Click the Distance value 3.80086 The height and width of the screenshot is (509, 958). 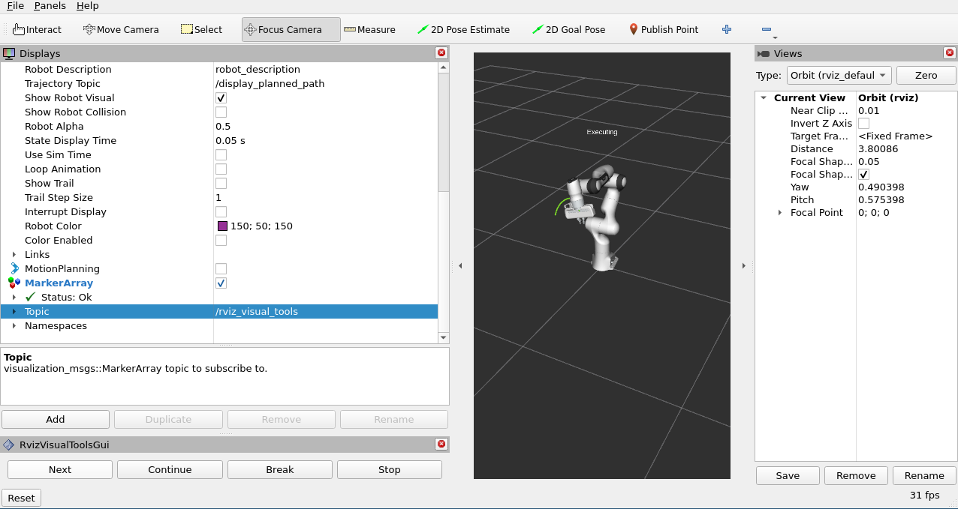pyautogui.click(x=878, y=149)
